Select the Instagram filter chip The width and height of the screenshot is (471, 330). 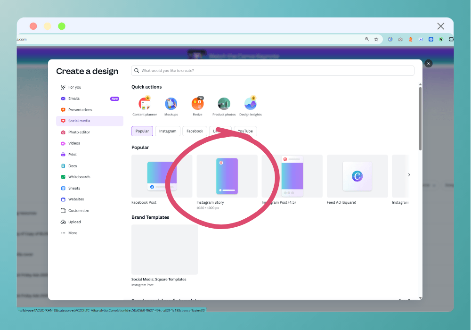click(168, 131)
